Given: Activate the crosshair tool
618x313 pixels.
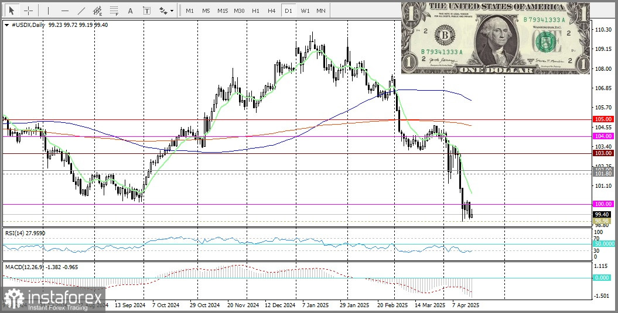Looking at the screenshot, I should (28, 11).
